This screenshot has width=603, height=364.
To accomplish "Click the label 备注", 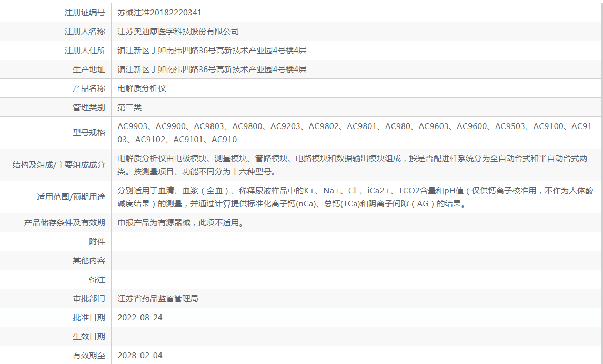I will coord(97,279).
